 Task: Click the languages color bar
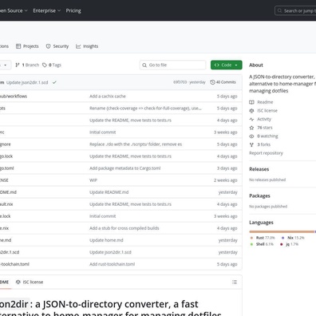(282, 232)
